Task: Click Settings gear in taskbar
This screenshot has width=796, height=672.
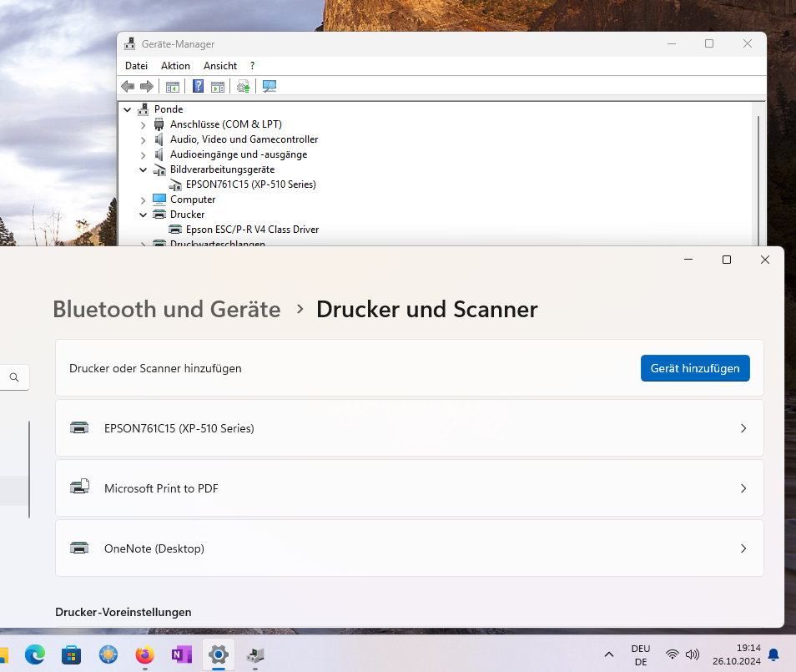Action: pos(219,654)
